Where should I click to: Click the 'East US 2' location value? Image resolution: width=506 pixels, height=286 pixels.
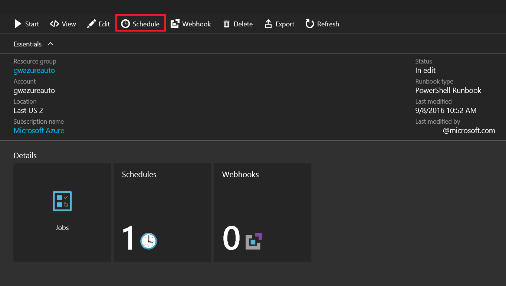[29, 110]
